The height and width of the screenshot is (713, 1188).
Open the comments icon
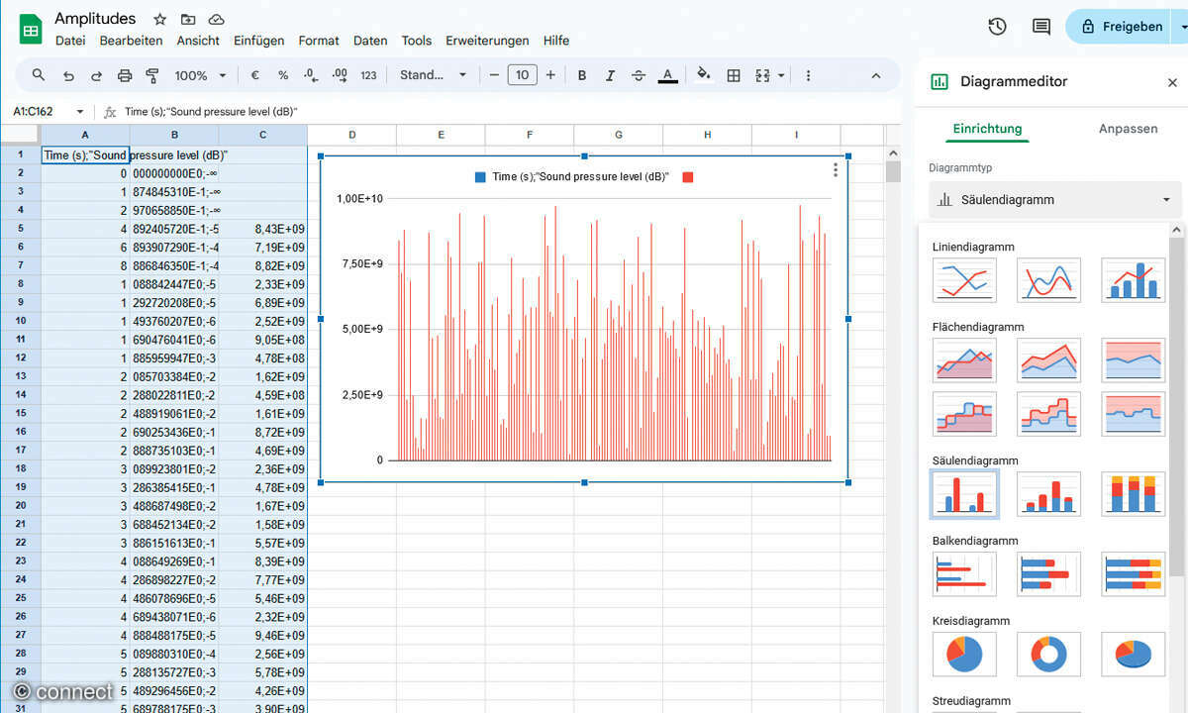point(1041,27)
